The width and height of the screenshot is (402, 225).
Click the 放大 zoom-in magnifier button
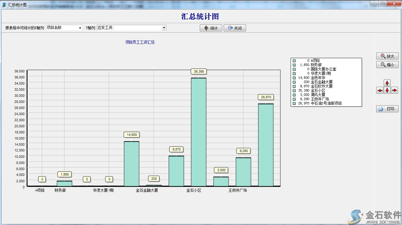[387, 56]
